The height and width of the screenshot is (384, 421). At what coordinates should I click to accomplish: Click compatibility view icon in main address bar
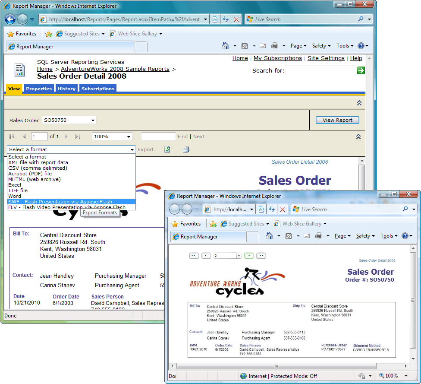click(x=215, y=19)
